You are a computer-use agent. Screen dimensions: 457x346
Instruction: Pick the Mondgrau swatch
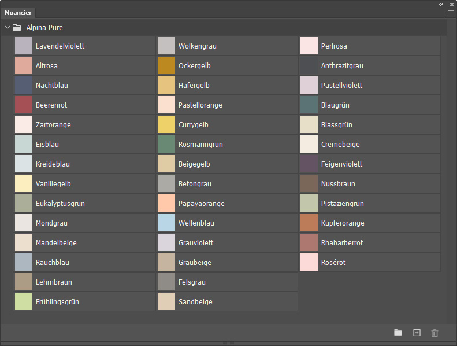(24, 223)
